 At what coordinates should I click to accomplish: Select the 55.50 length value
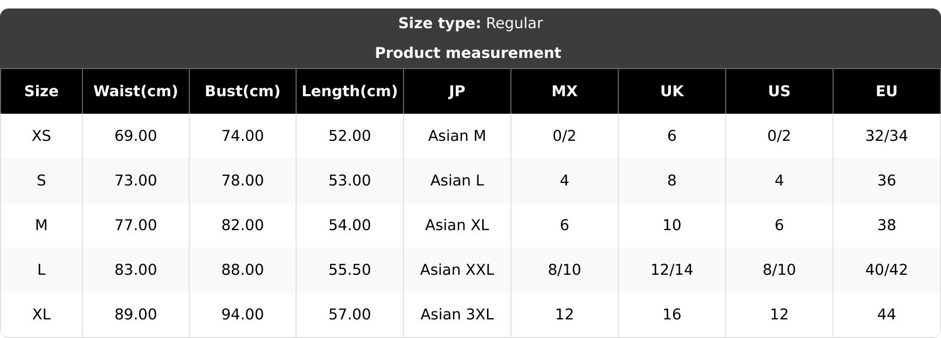tap(350, 270)
